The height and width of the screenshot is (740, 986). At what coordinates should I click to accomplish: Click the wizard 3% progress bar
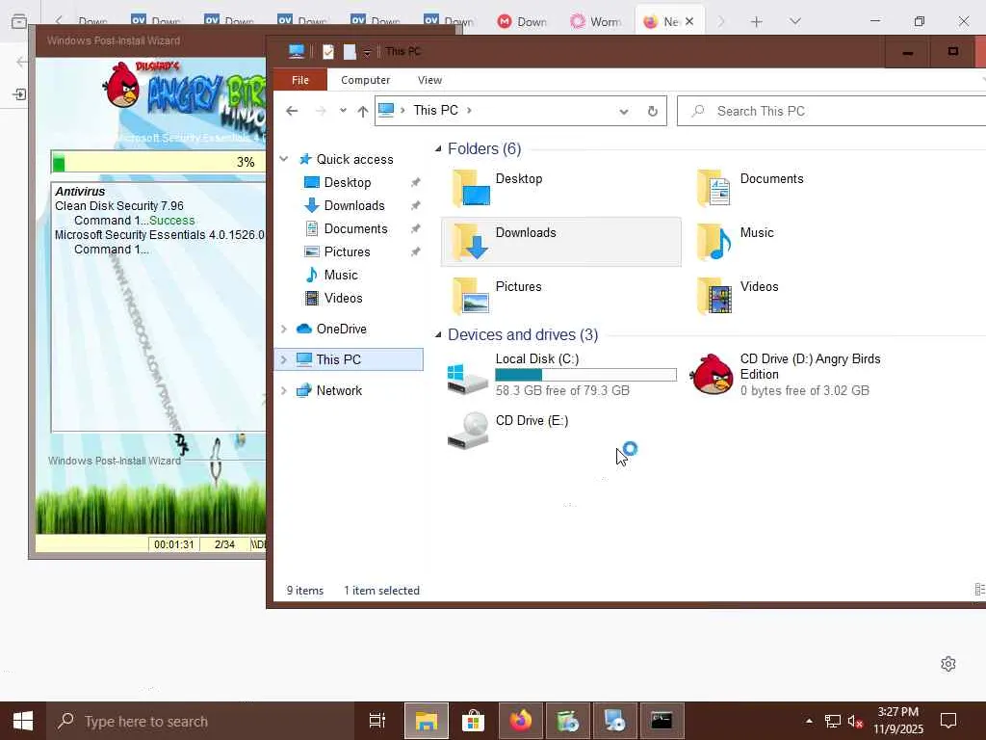(158, 162)
